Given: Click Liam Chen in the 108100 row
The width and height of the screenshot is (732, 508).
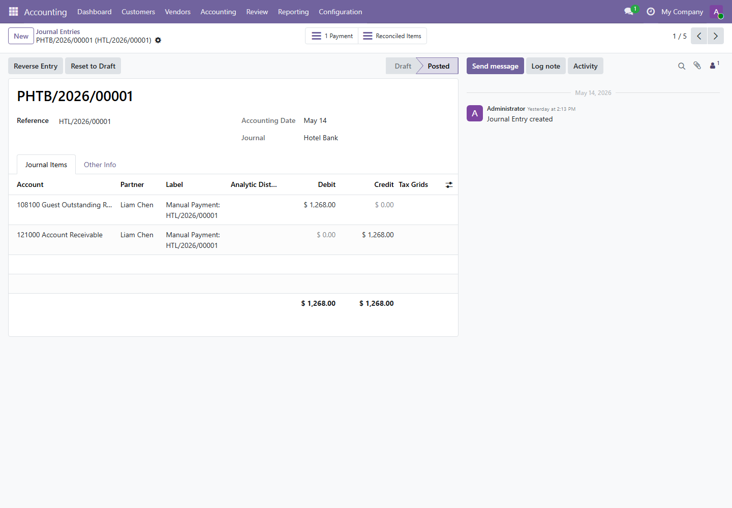Looking at the screenshot, I should [137, 205].
